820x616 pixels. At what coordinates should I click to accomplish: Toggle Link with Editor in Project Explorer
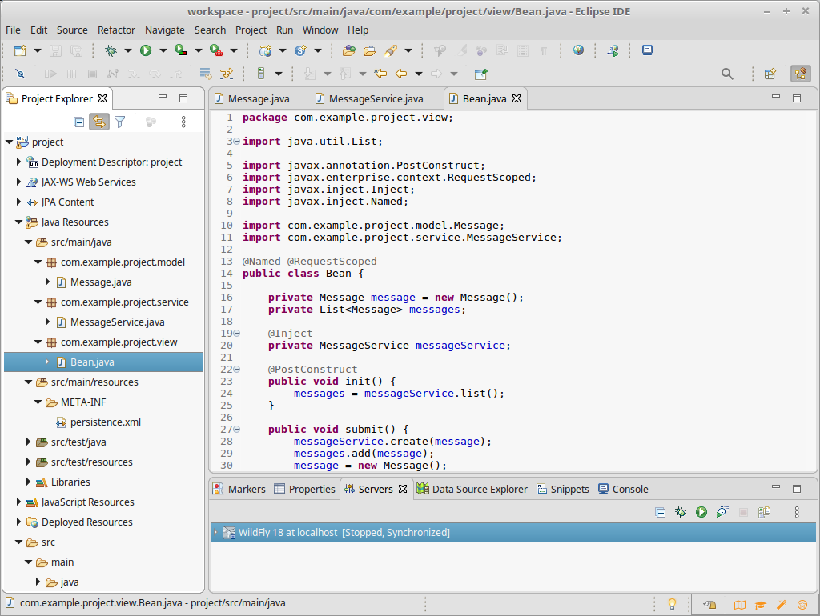[99, 122]
